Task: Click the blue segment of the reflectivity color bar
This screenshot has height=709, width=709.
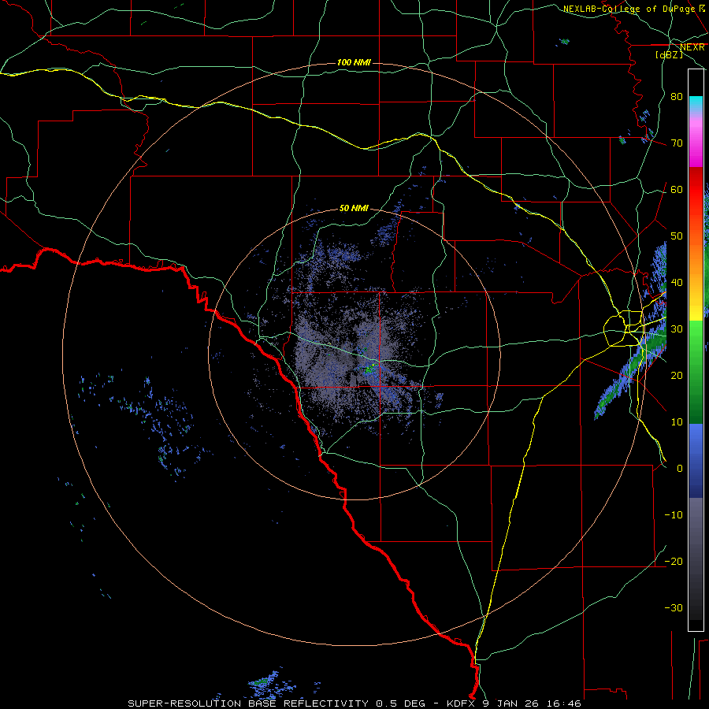Action: click(696, 460)
